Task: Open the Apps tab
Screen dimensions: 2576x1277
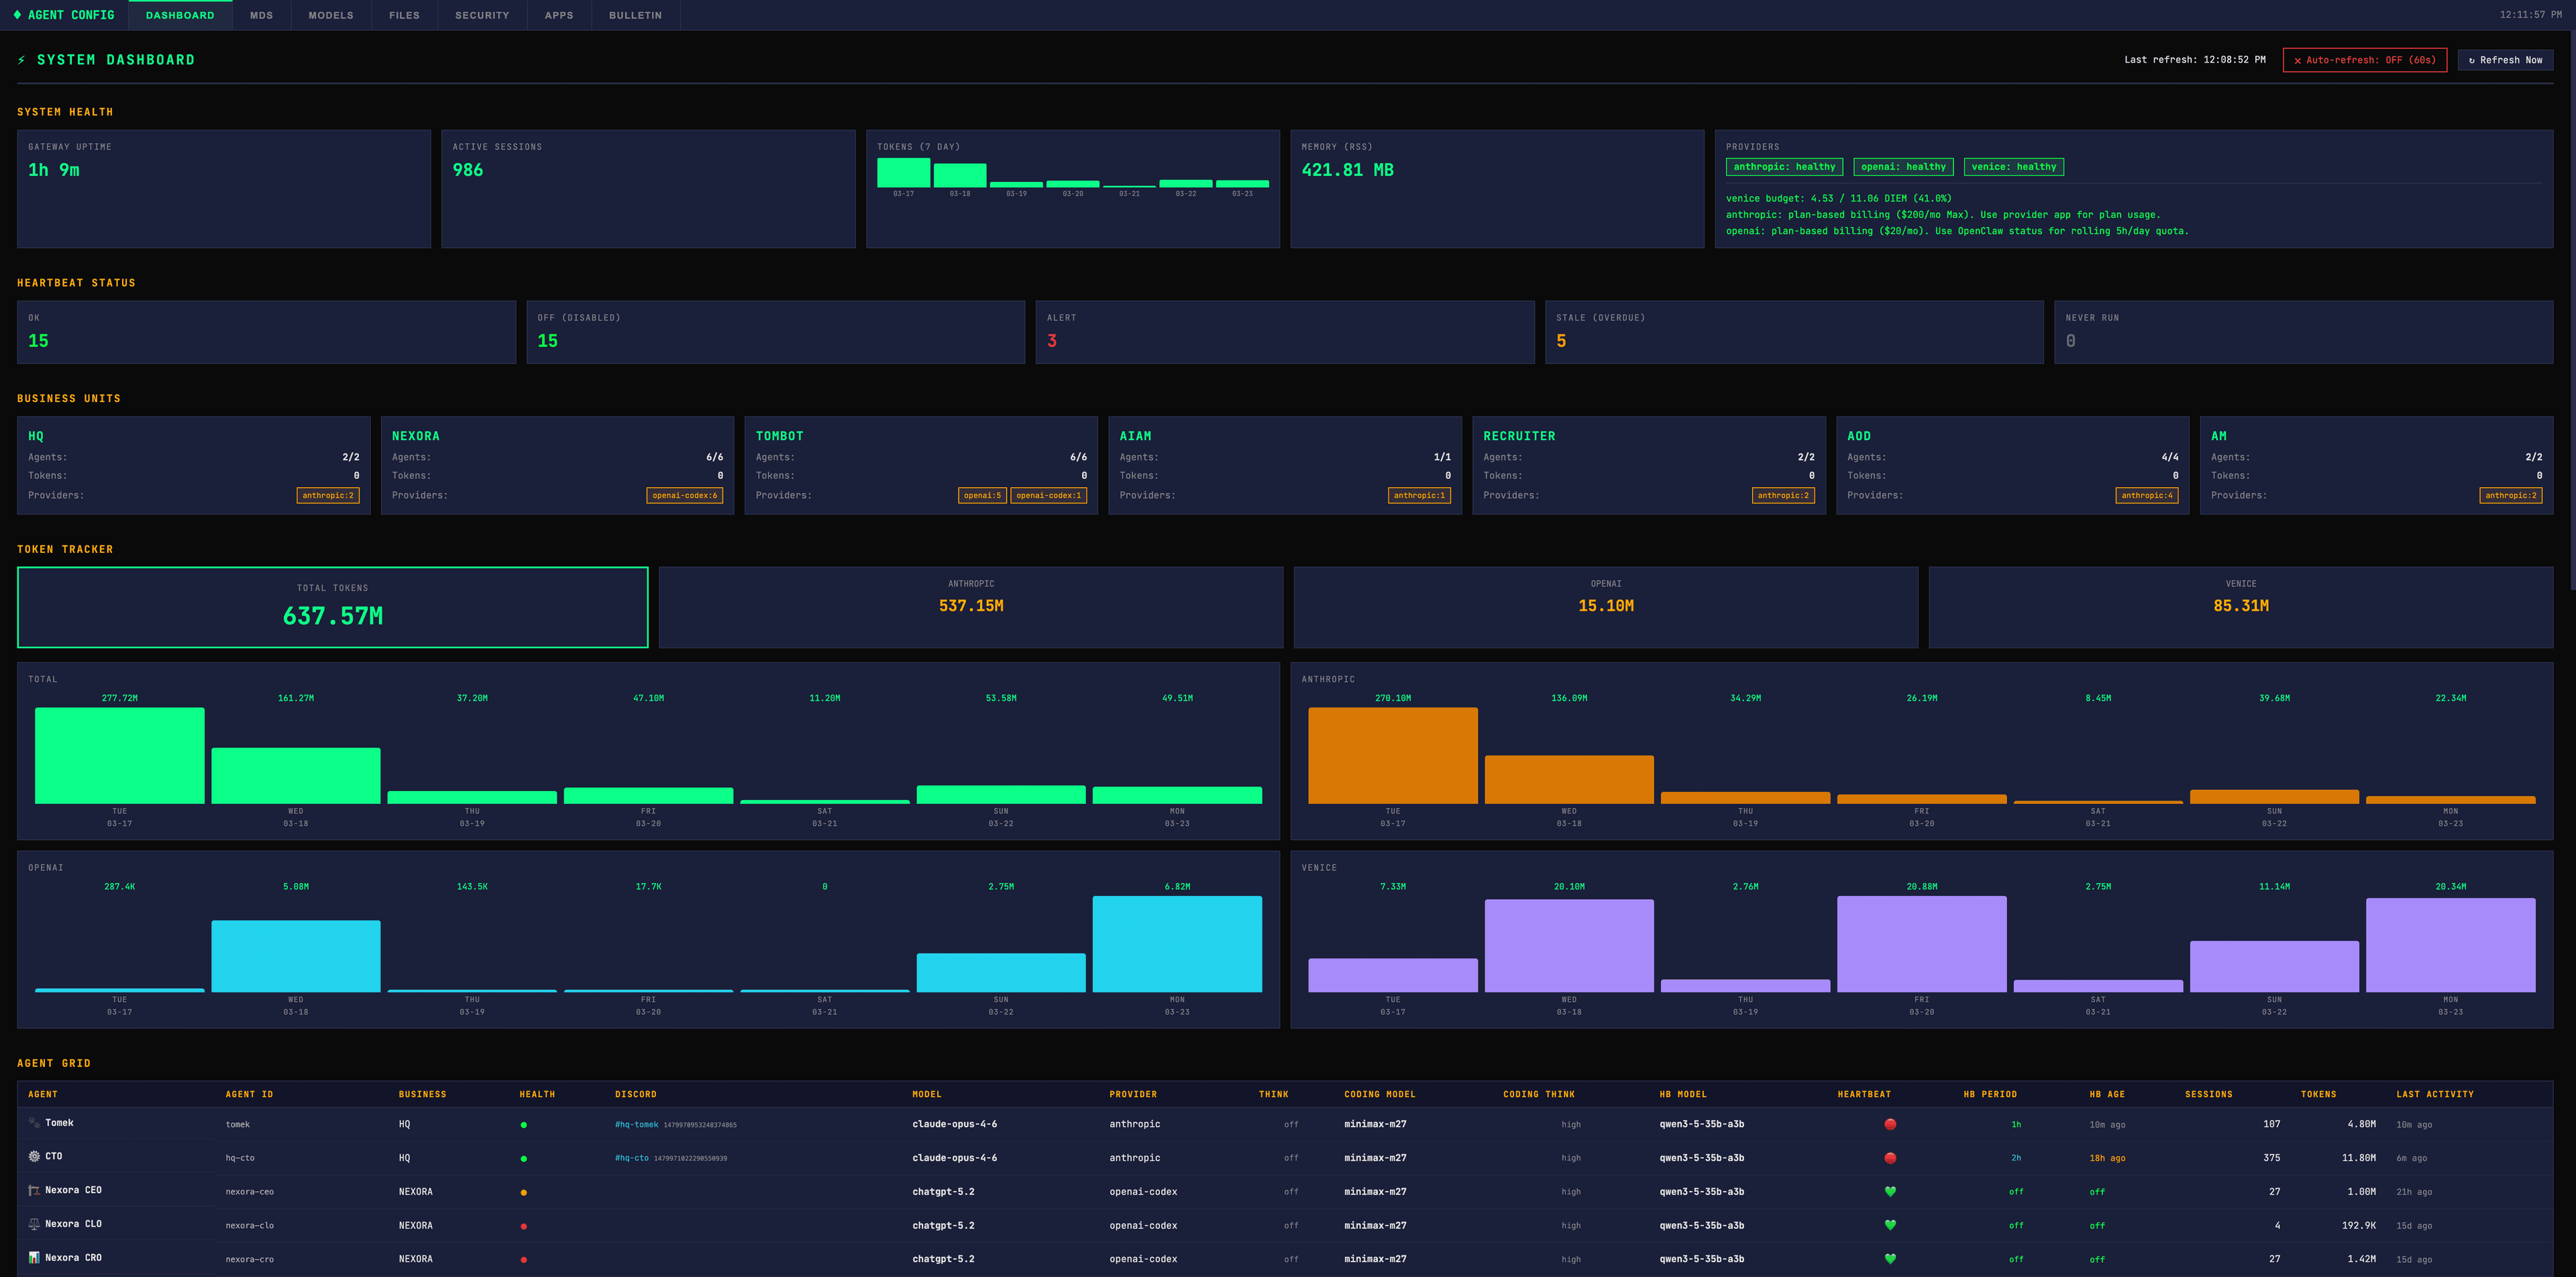Action: tap(559, 15)
